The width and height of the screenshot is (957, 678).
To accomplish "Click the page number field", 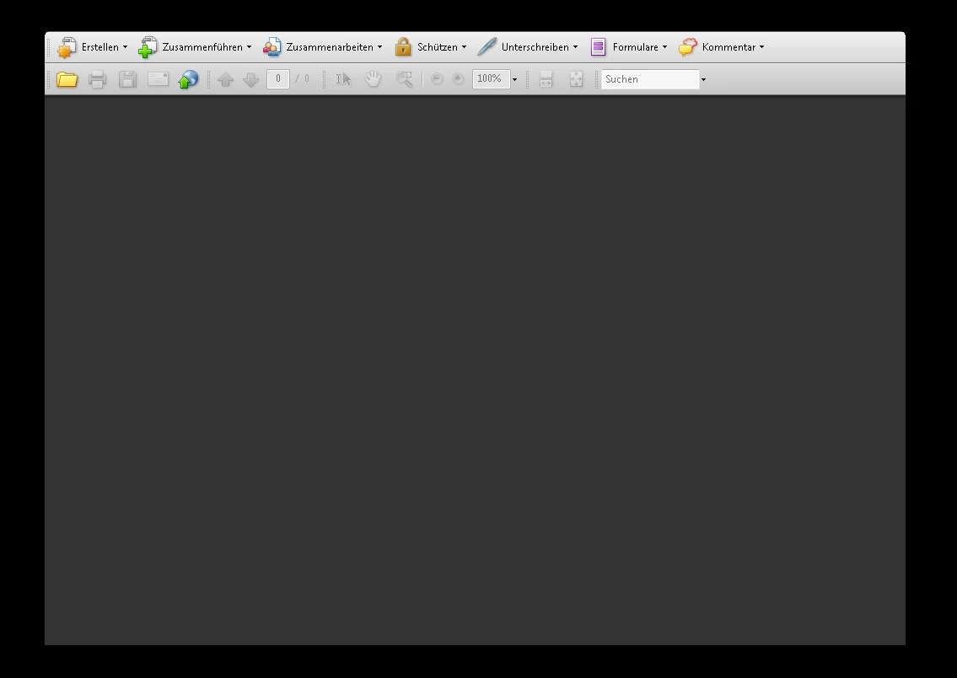I will [277, 78].
